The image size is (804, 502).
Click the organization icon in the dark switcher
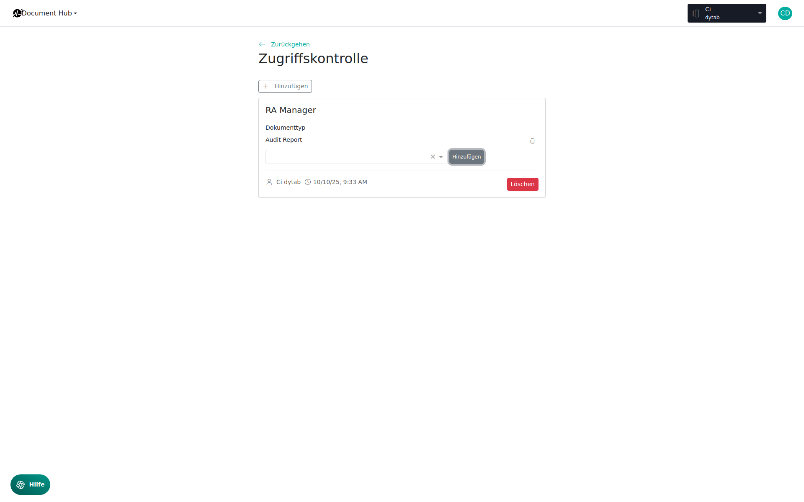tap(696, 13)
